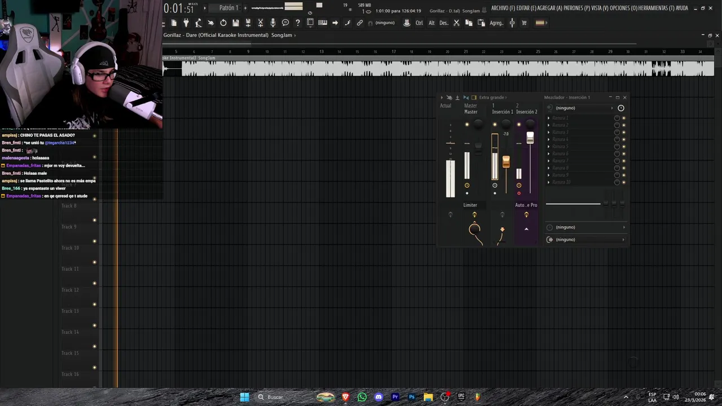
Task: Open the ARCHIVO (F) menu
Action: tap(503, 8)
